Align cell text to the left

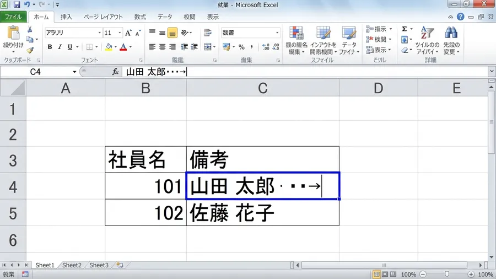pyautogui.click(x=152, y=47)
